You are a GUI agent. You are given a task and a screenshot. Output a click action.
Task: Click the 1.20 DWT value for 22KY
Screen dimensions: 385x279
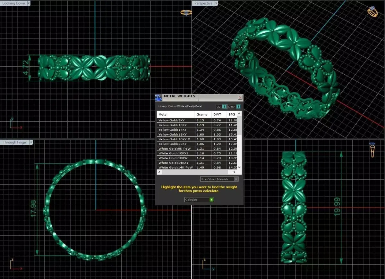pyautogui.click(x=217, y=144)
